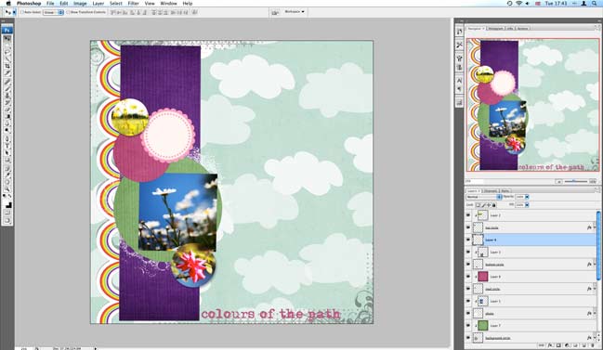This screenshot has width=603, height=350.
Task: Enable Show Transform Controls checkbox
Action: pyautogui.click(x=68, y=12)
